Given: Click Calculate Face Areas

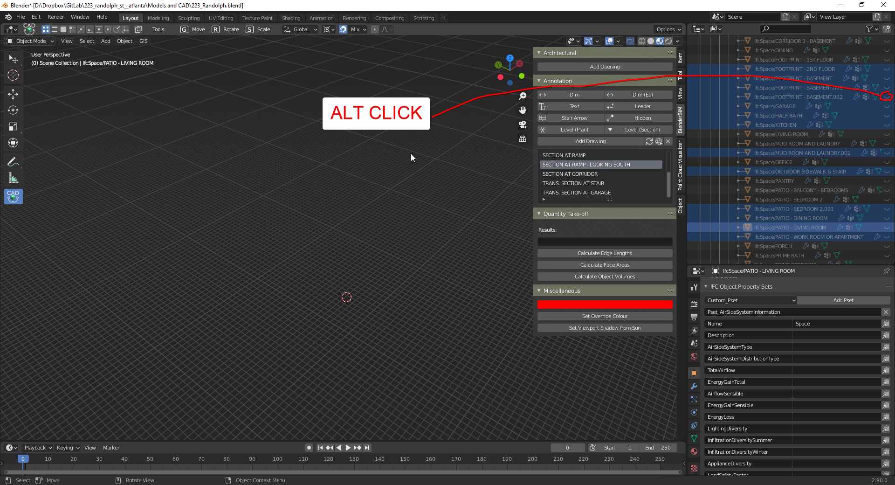Looking at the screenshot, I should pyautogui.click(x=605, y=265).
